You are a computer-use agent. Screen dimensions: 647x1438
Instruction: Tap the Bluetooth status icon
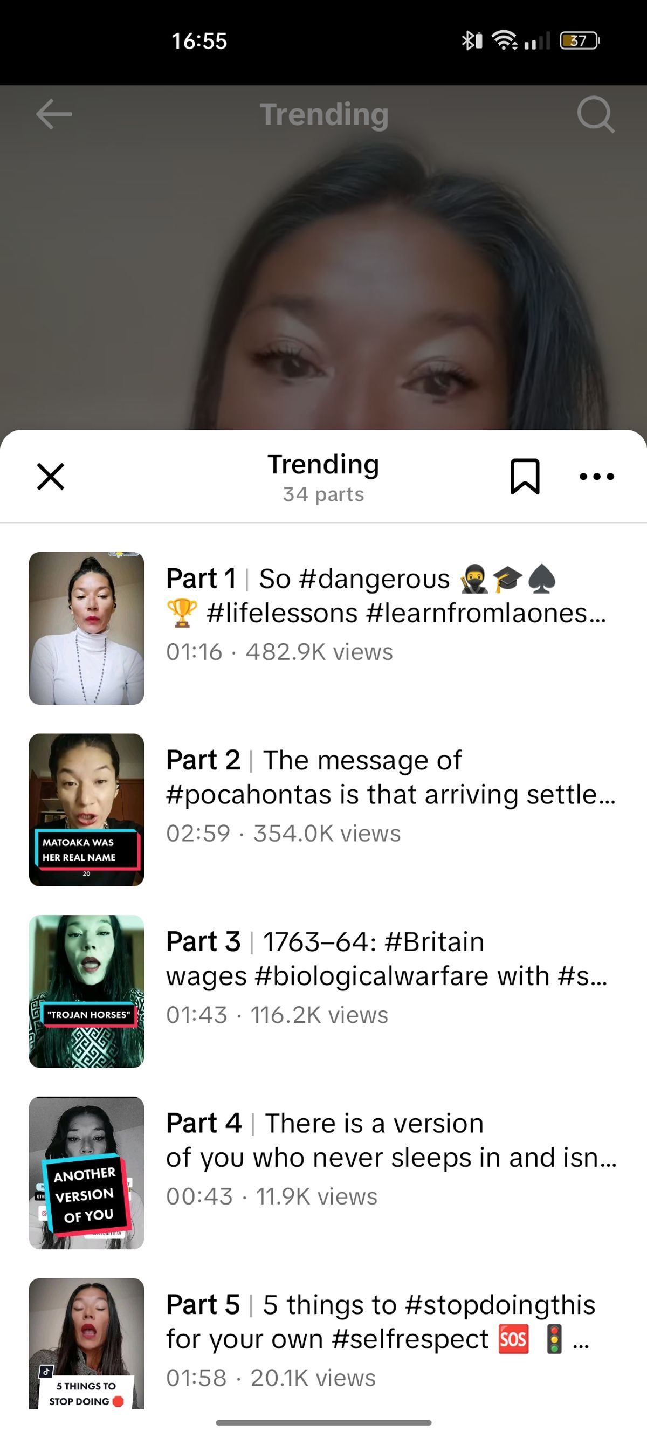[472, 40]
